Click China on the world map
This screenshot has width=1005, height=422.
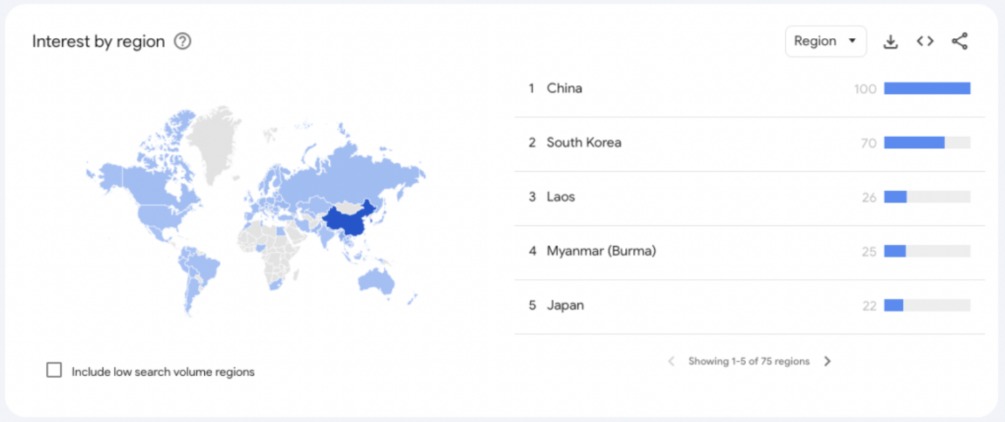click(347, 222)
